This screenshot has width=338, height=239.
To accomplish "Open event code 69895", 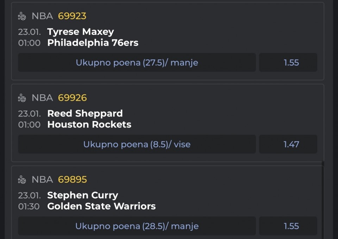I will [x=72, y=180].
